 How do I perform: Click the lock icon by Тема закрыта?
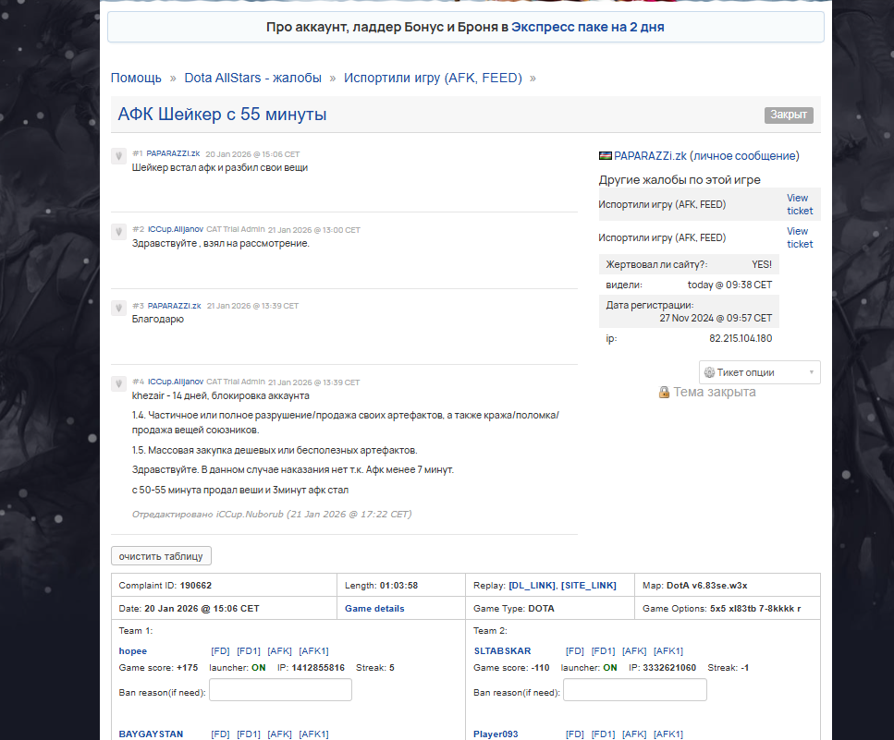(x=664, y=392)
